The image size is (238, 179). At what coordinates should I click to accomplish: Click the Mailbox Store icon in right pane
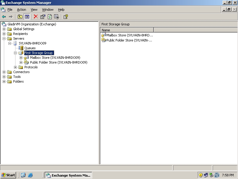click(104, 35)
